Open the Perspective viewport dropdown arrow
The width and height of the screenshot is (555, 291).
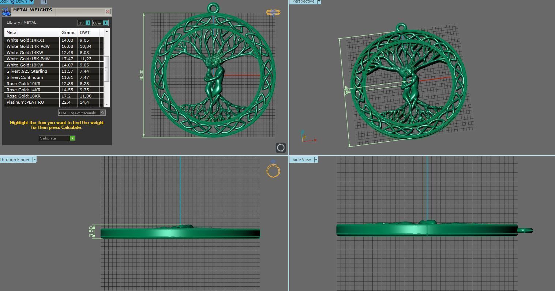[319, 1]
